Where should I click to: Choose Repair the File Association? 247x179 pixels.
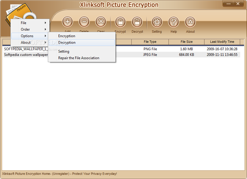(x=82, y=58)
